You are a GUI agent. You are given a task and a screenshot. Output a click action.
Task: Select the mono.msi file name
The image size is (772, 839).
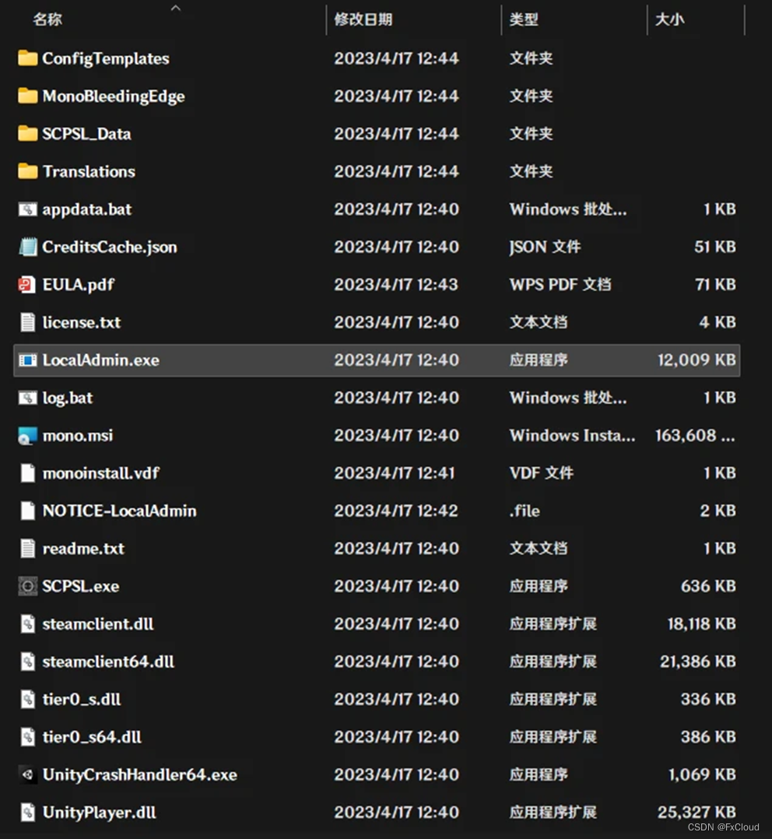78,436
